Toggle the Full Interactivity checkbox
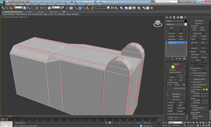This screenshot has width=211, height=127. pyautogui.click(x=194, y=76)
